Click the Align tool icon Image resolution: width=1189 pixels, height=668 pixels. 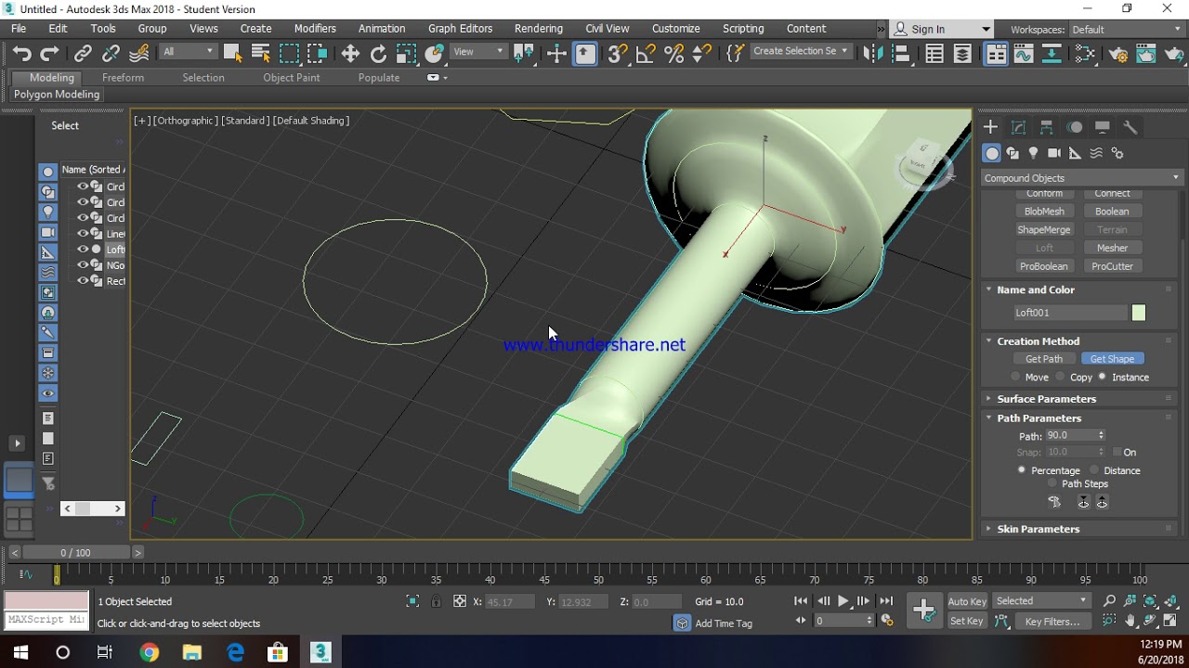900,54
